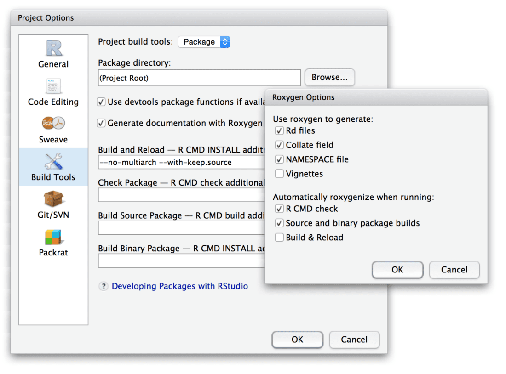Open Developing Packages with RStudio link
Screen dimensions: 506x374
pyautogui.click(x=180, y=286)
